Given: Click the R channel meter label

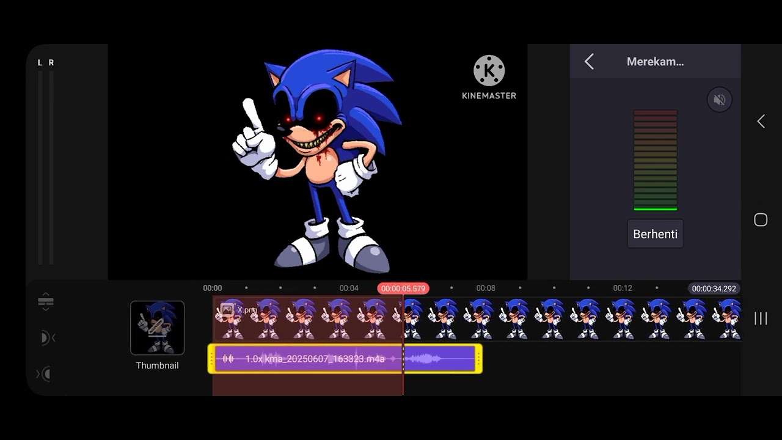Looking at the screenshot, I should tap(51, 62).
